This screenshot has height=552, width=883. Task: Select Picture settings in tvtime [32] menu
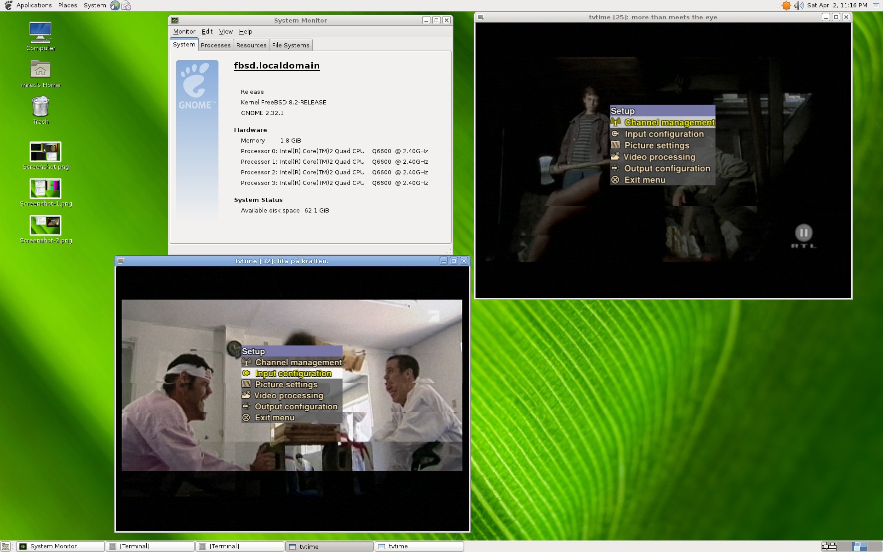292,385
